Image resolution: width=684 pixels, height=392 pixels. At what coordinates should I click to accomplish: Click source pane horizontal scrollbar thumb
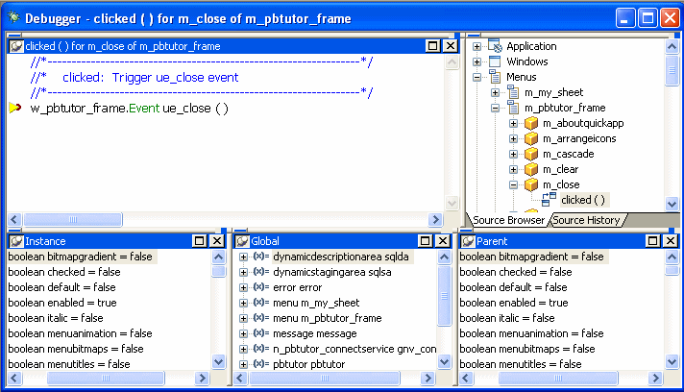coord(73,219)
